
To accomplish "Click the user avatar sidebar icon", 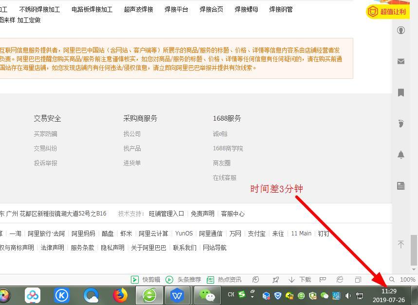I will click(400, 30).
